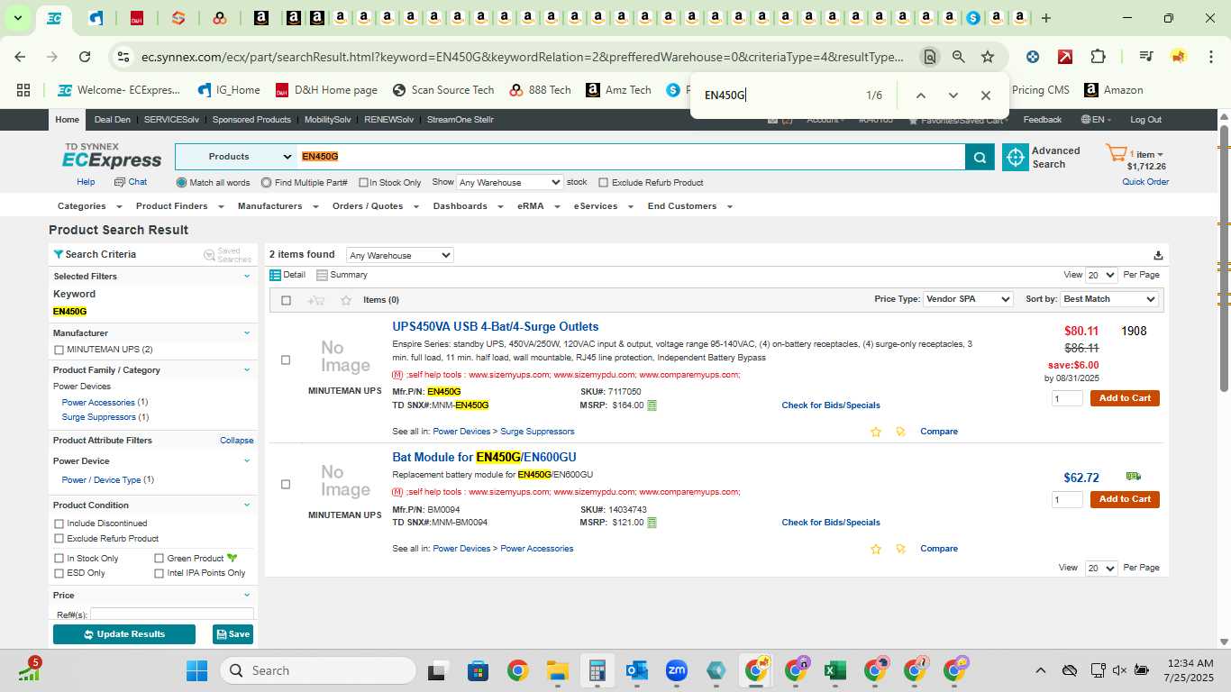Screen dimensions: 1231x692
Task: Collapse Manufacturer filter chevron
Action: click(x=247, y=333)
